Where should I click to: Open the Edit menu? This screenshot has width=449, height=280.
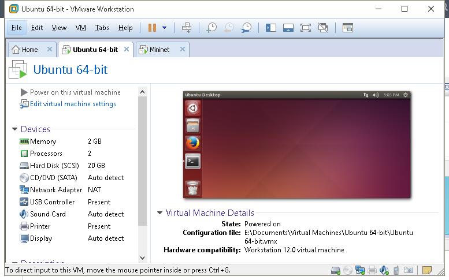[x=37, y=28]
